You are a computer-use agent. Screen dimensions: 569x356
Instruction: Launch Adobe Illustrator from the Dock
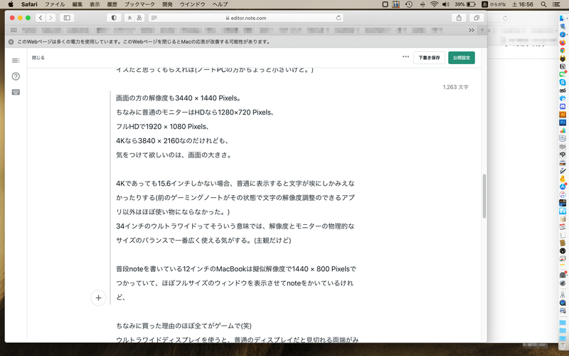(563, 115)
